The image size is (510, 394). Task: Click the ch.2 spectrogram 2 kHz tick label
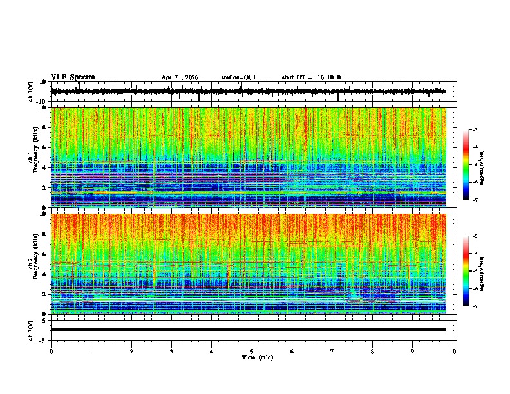44,294
